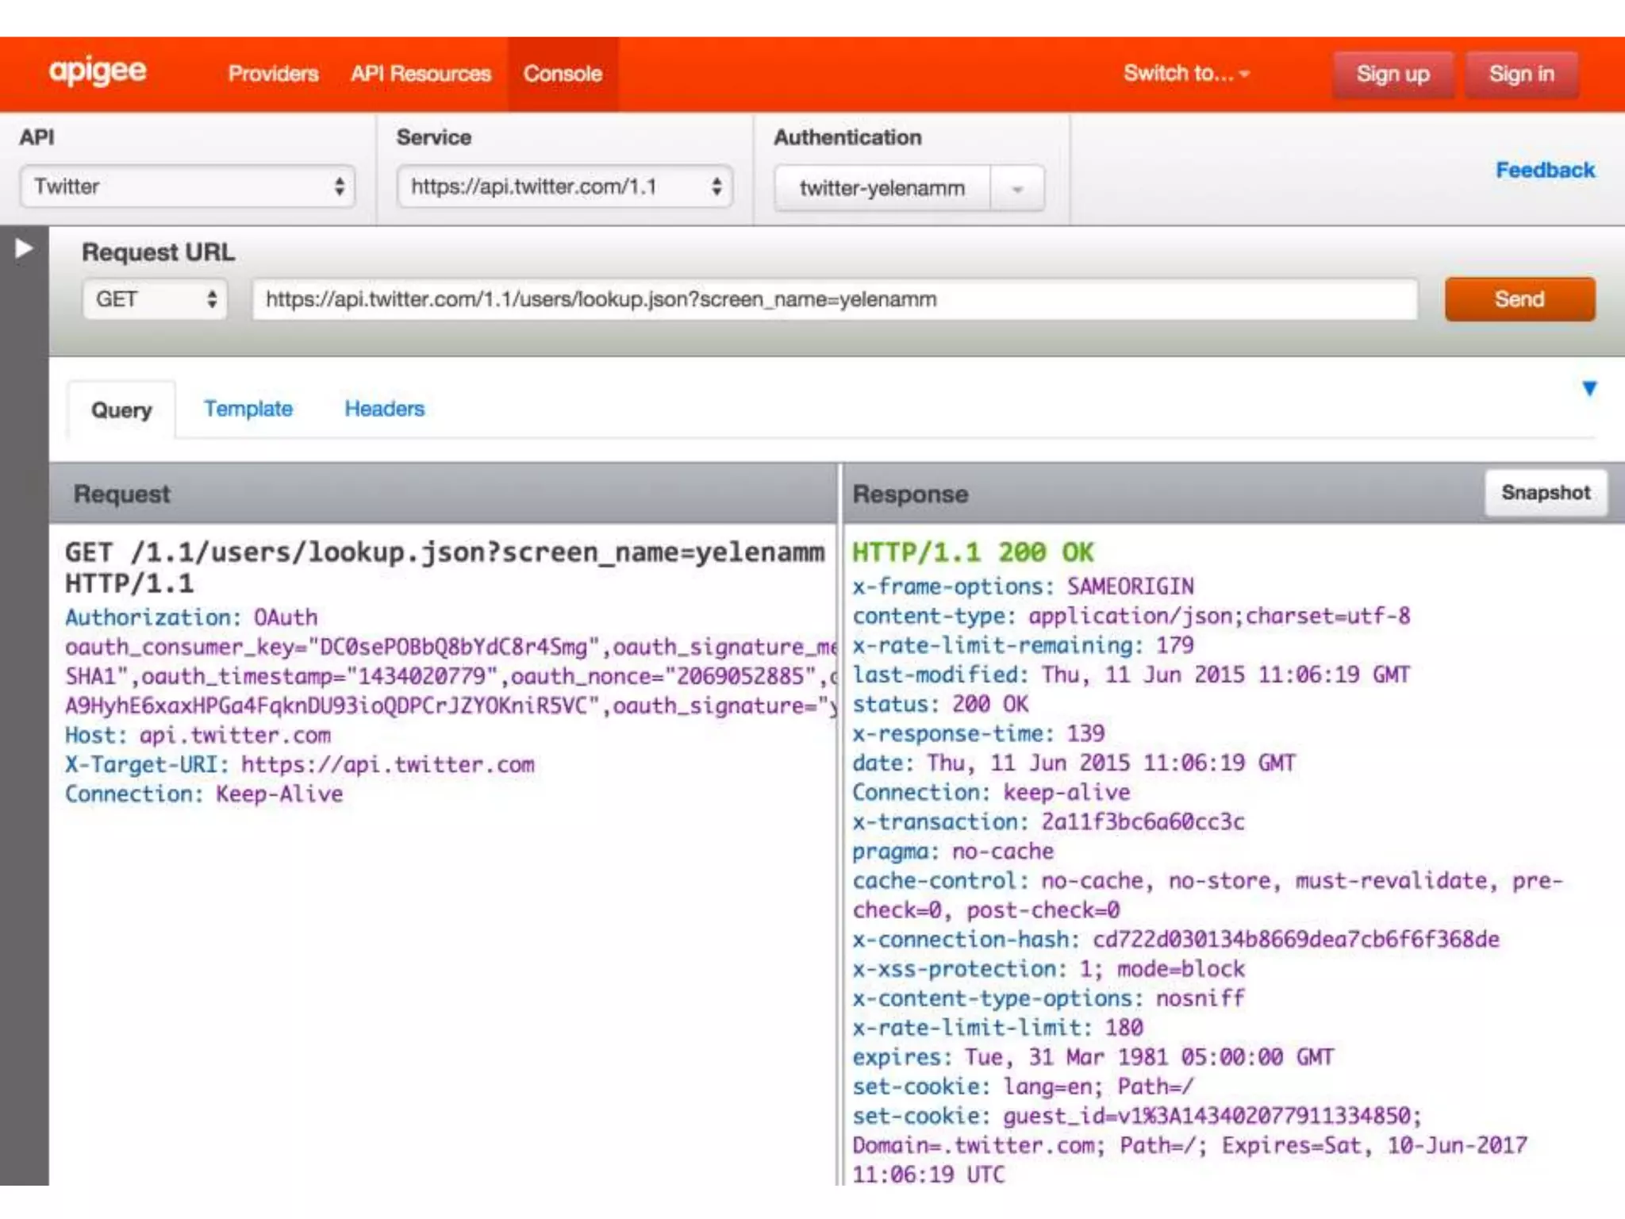Open the Twitter API dropdown
This screenshot has height=1219, width=1625.
click(187, 187)
